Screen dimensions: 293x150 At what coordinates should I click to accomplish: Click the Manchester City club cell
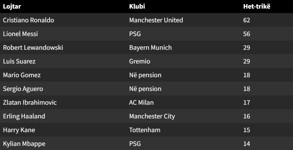pyautogui.click(x=152, y=116)
